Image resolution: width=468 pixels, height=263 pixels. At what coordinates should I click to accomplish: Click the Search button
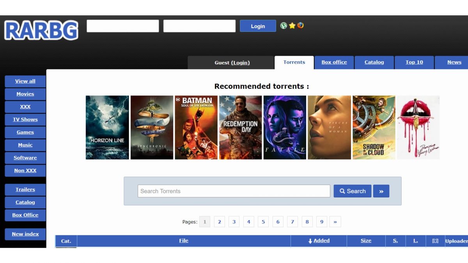tap(353, 191)
